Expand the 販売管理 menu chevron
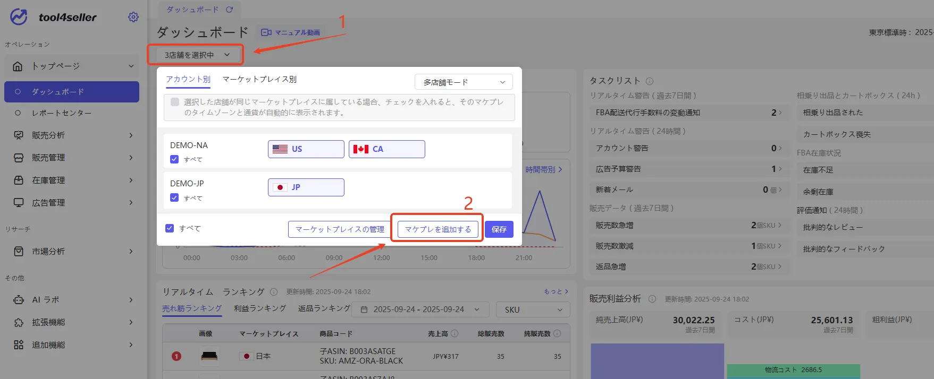The height and width of the screenshot is (379, 934). (131, 158)
